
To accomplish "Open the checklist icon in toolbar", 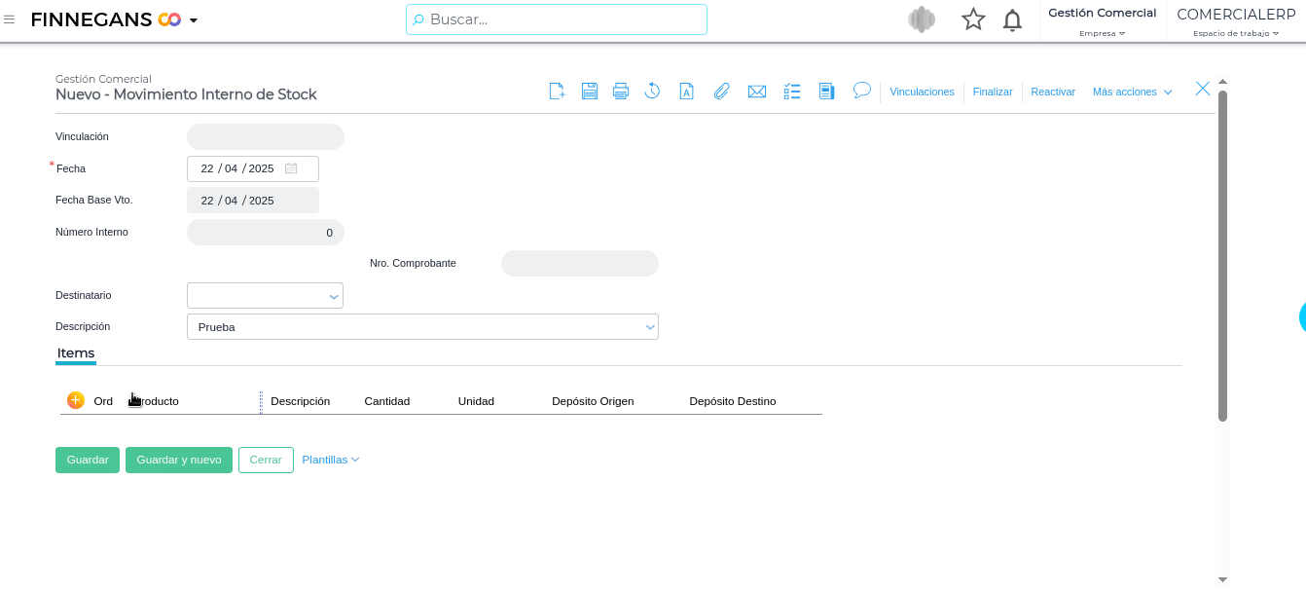I will [x=792, y=92].
